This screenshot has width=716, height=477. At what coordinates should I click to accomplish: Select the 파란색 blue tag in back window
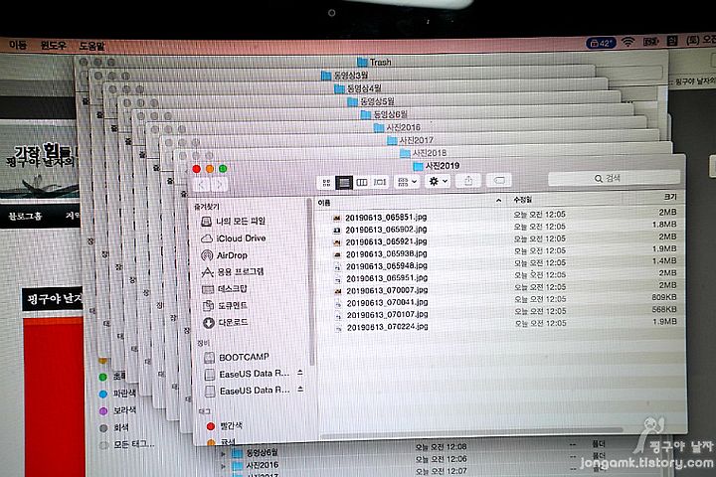(117, 393)
